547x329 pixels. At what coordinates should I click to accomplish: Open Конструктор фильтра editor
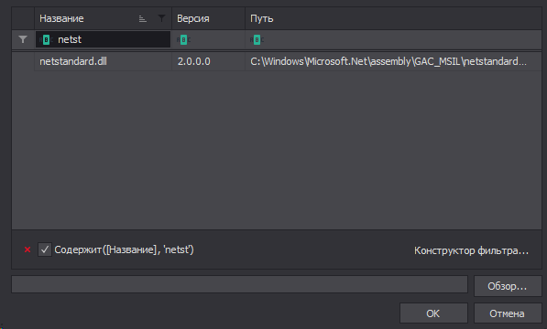coord(471,250)
